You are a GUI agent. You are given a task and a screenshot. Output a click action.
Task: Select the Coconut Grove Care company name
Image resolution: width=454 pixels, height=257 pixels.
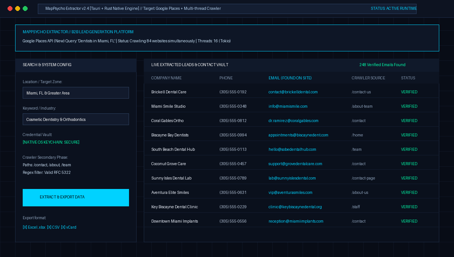(169, 164)
